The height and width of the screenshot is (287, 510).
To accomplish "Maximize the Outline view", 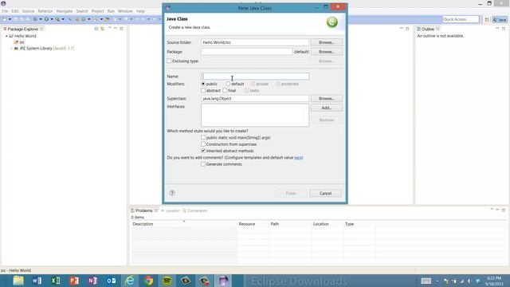I will click(x=504, y=29).
